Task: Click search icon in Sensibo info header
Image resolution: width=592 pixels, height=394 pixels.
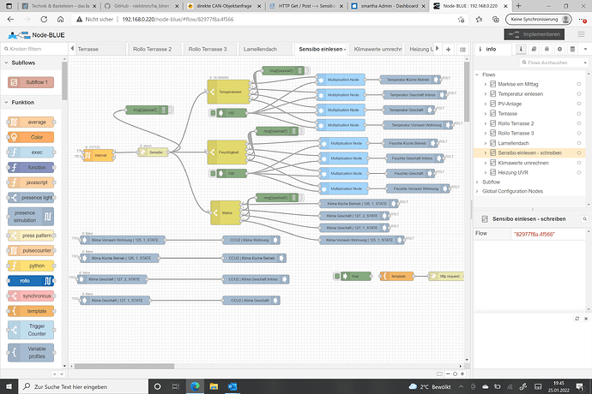Action: [x=583, y=219]
